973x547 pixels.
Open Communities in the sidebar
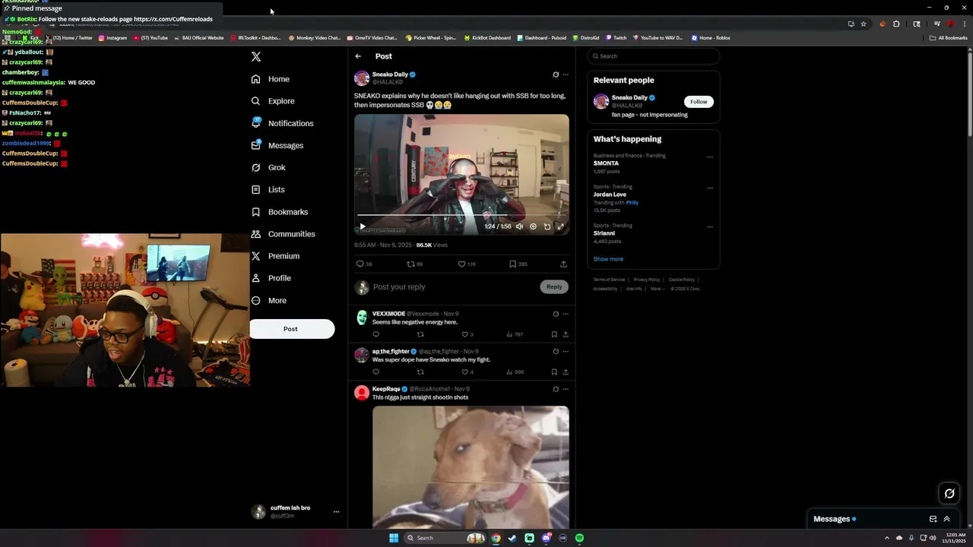283,234
